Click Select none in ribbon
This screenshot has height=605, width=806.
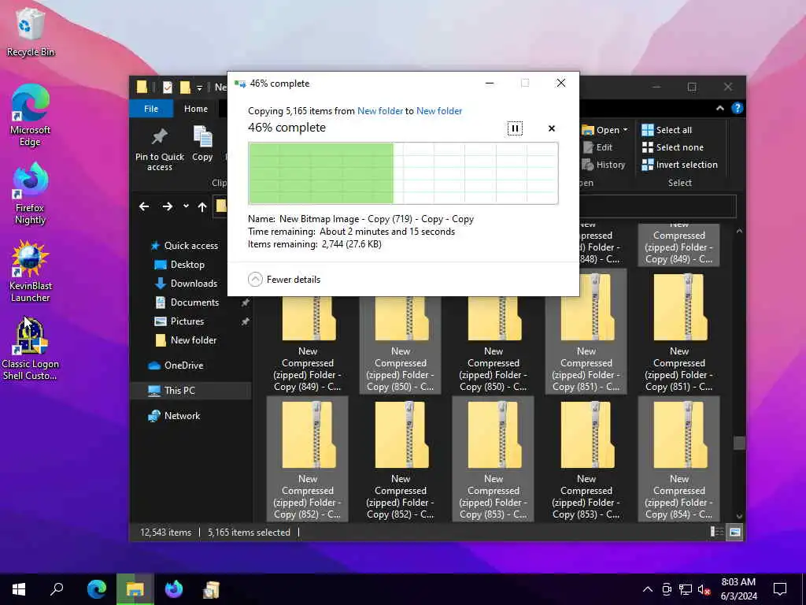(672, 147)
